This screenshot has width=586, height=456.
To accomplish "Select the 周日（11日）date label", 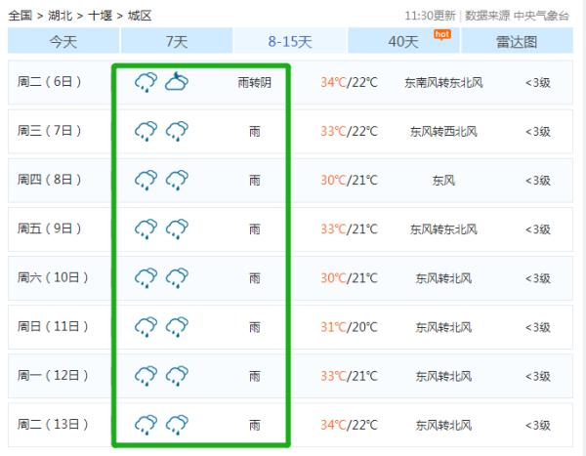I will (53, 326).
